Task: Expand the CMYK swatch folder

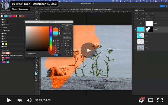Action: pos(2,22)
